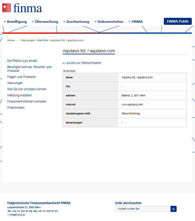This screenshot has width=195, height=221.
Task: Open the Durchsetzung menu
Action: [78, 22]
